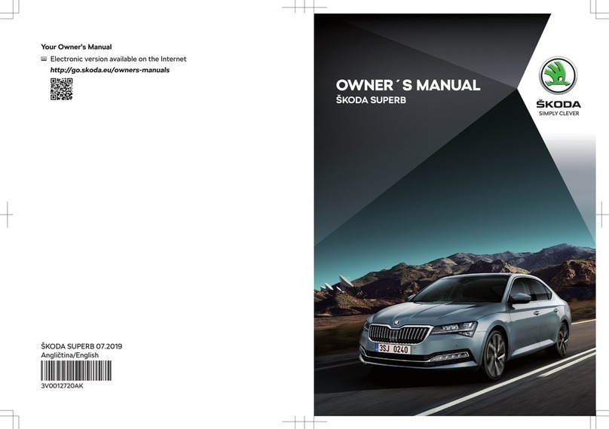Select the 'Angličtina/English' language line
609x429 pixels.
[x=70, y=355]
